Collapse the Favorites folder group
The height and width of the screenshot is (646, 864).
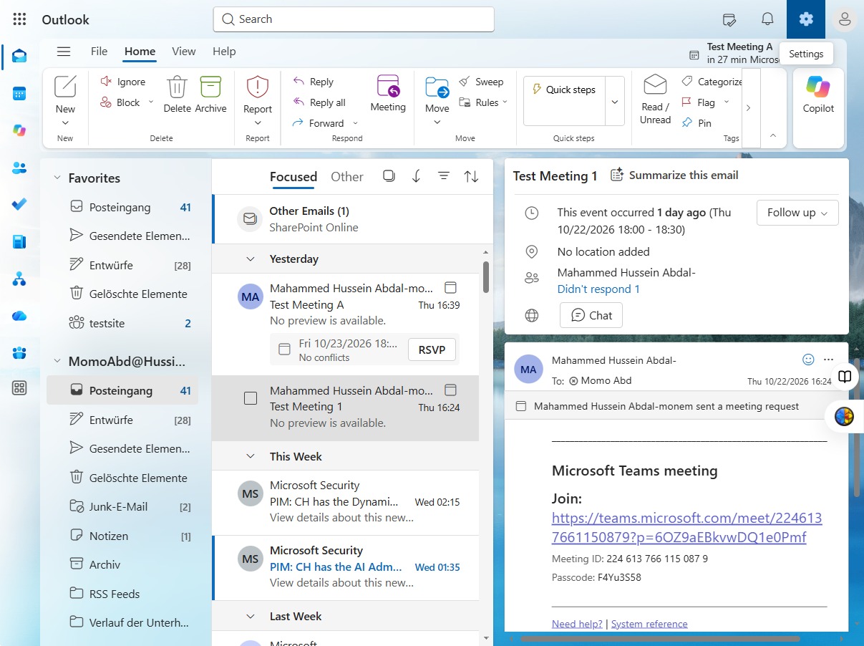click(x=57, y=178)
